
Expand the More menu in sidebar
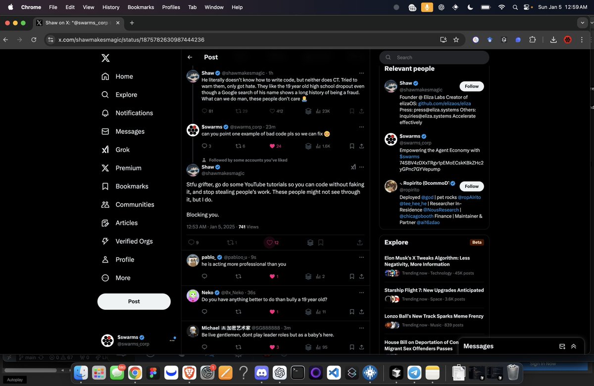[x=116, y=278]
